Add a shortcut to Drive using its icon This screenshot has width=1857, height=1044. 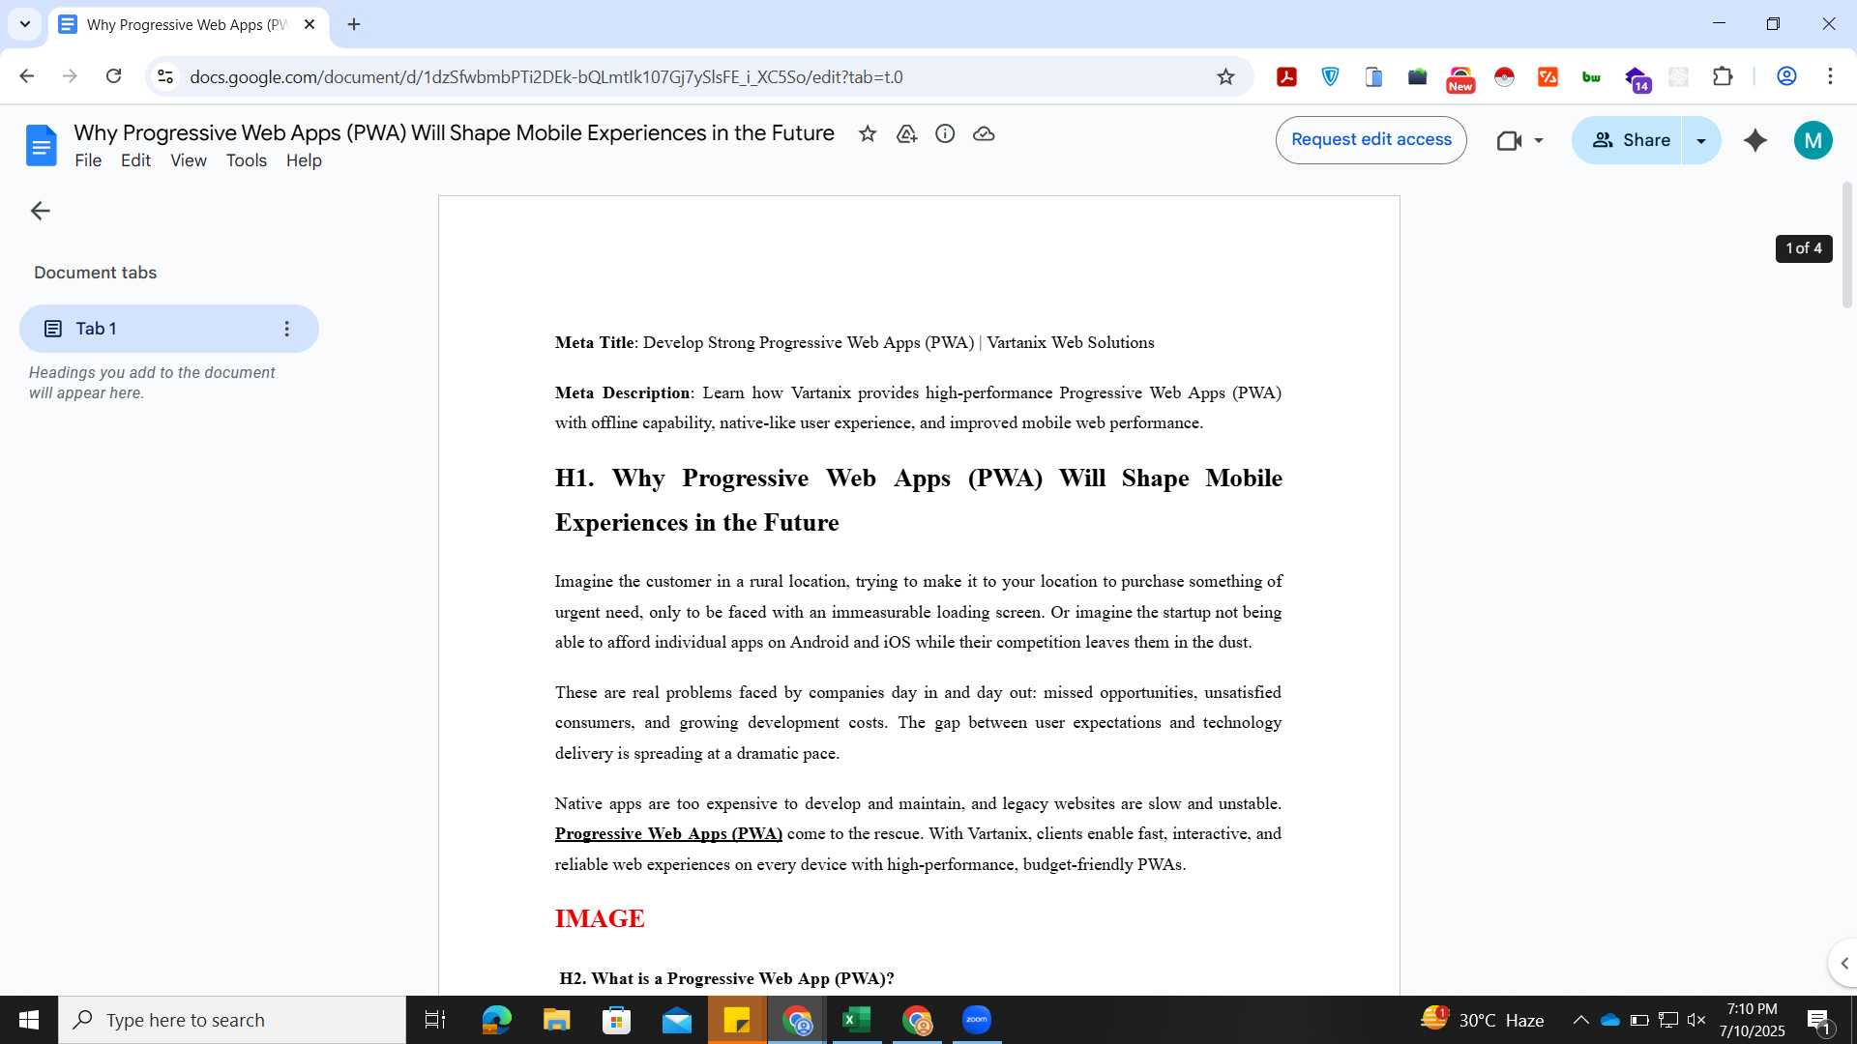pyautogui.click(x=906, y=134)
